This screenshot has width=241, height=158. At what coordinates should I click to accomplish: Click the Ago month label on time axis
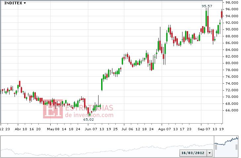click(162, 129)
